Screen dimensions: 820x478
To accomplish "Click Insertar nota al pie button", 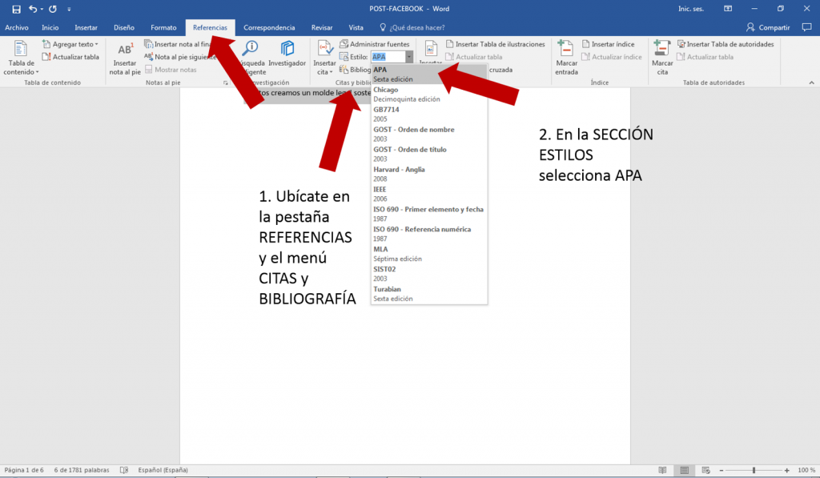I will 125,58.
